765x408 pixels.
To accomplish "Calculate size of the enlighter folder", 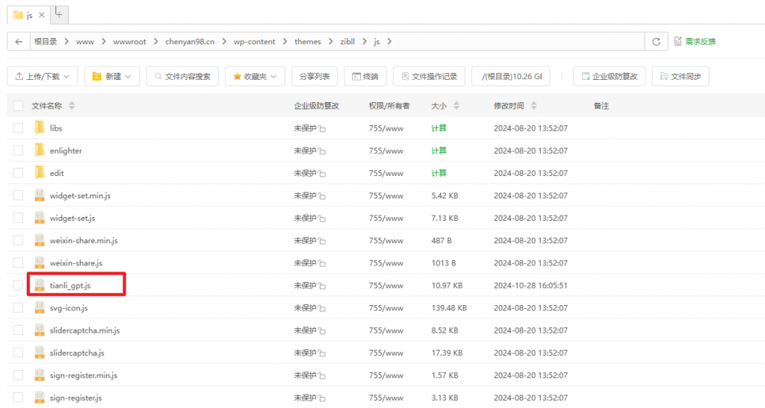I will tap(439, 151).
